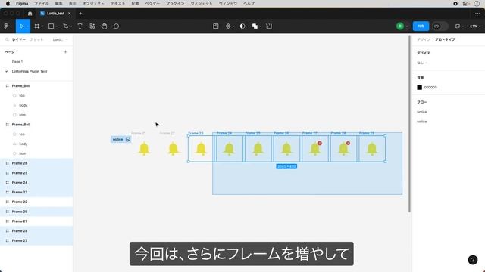The height and width of the screenshot is (272, 485).
Task: Open the Resources components tool
Action: [x=92, y=26]
